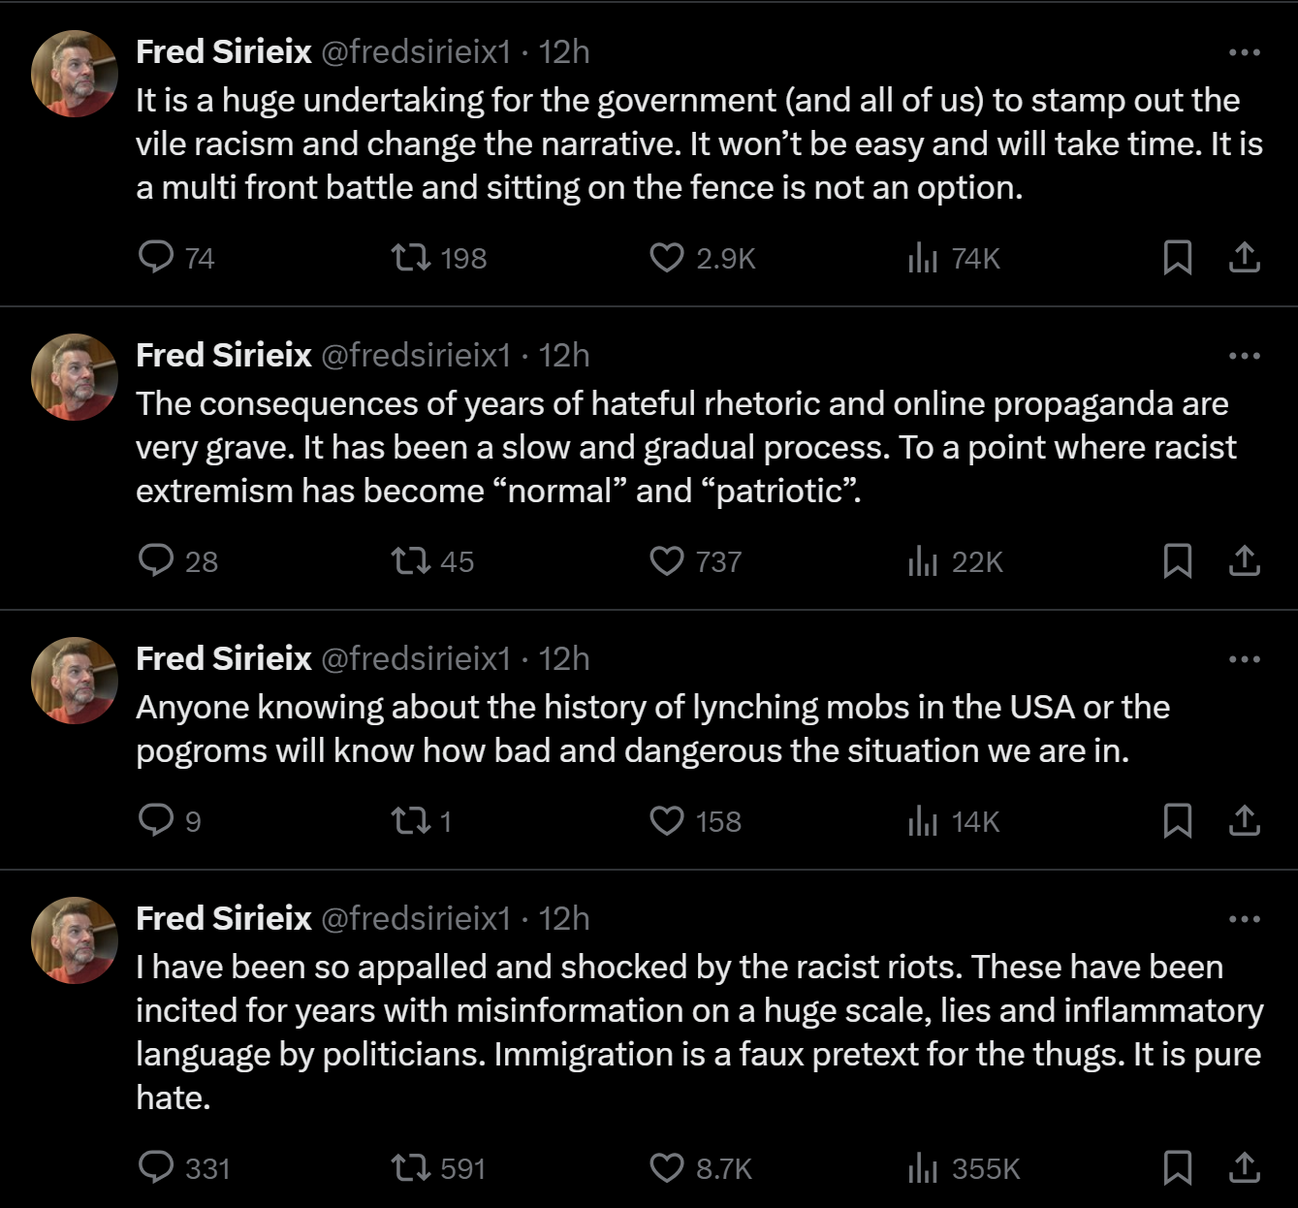The height and width of the screenshot is (1208, 1298).
Task: Share the tweet about pogroms
Action: click(1244, 820)
